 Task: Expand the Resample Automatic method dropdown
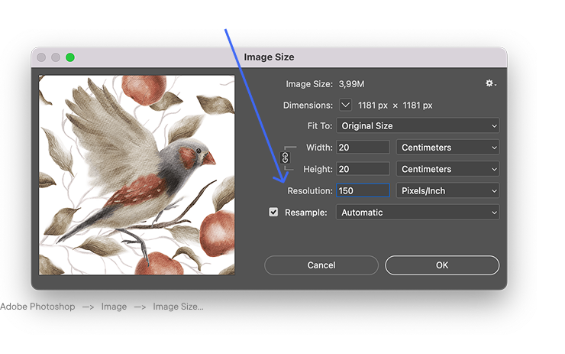tap(418, 213)
